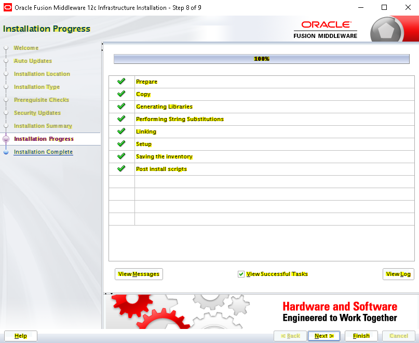
Task: Click the Back button
Action: pos(290,336)
